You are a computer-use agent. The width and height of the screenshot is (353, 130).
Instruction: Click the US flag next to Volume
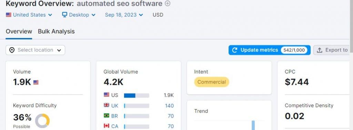click(x=36, y=82)
